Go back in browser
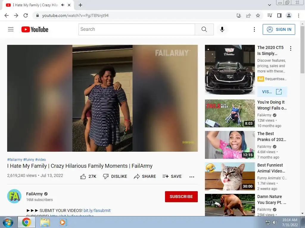 (7, 15)
